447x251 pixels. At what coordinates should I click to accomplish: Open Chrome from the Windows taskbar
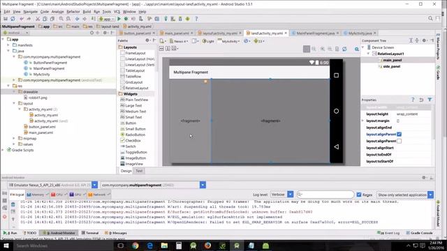(x=135, y=245)
